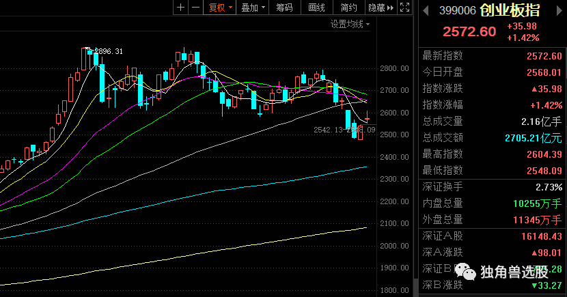Click the 筹码 toolbar button
Image resolution: width=567 pixels, height=297 pixels.
coord(284,8)
